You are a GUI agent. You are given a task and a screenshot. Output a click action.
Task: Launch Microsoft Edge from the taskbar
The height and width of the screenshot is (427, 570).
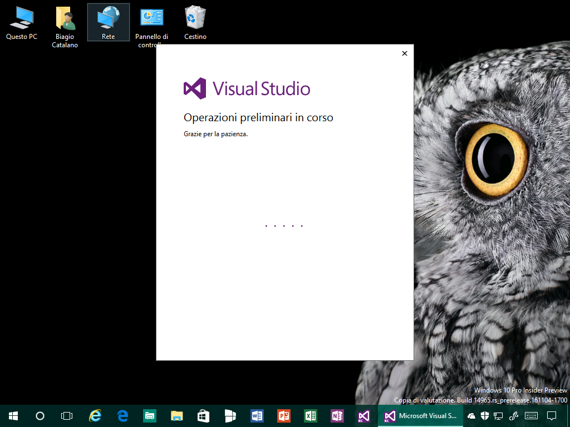tap(122, 416)
